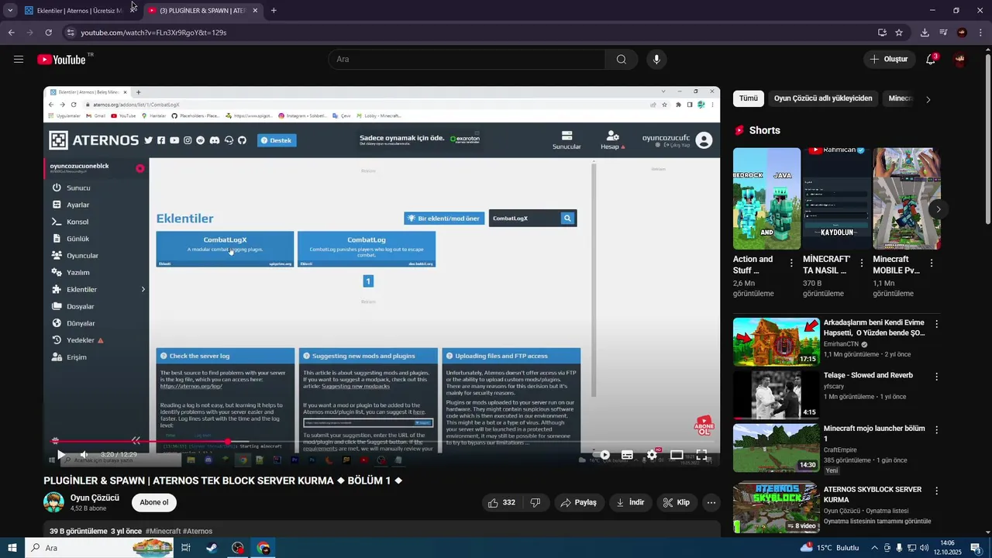
Task: Open Telaşe - Slowed and Reverb video
Action: click(x=776, y=394)
